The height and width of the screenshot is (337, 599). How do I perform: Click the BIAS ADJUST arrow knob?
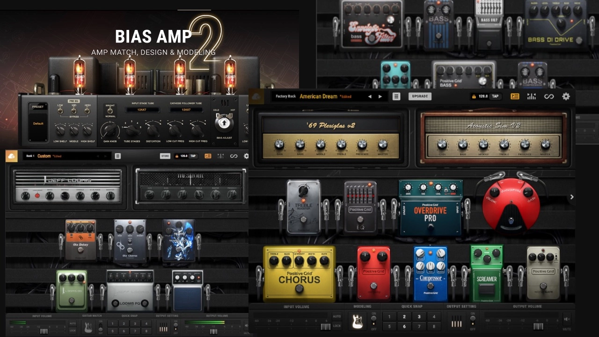click(x=224, y=123)
